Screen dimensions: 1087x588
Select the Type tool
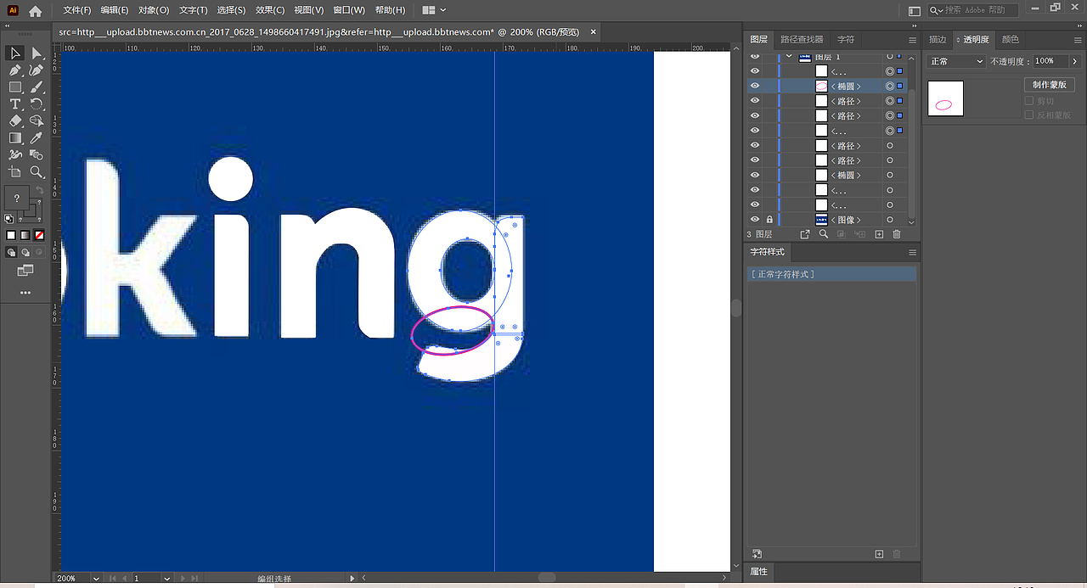15,104
